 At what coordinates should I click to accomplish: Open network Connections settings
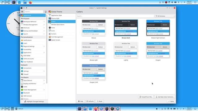(x=33, y=68)
